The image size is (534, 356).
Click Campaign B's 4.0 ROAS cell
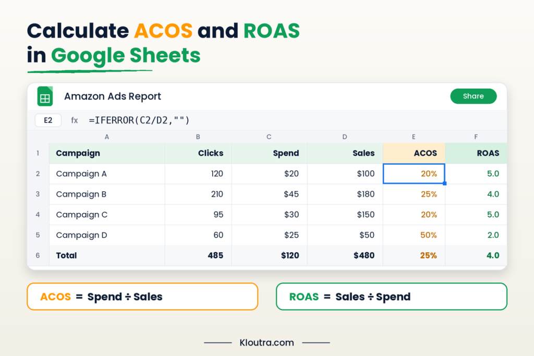(x=476, y=194)
